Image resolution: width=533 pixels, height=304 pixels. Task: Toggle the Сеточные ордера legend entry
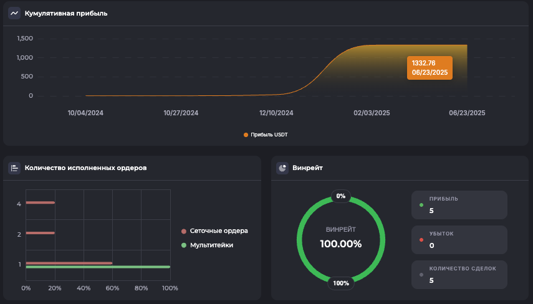(x=218, y=230)
